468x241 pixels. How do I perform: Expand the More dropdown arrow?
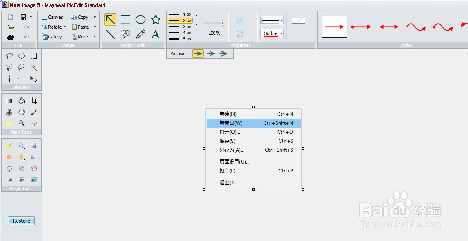coord(94,37)
